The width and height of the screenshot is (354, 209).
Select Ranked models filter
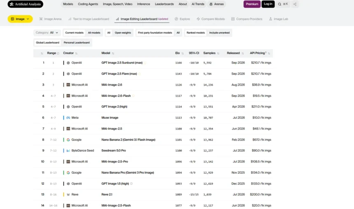[x=196, y=33]
